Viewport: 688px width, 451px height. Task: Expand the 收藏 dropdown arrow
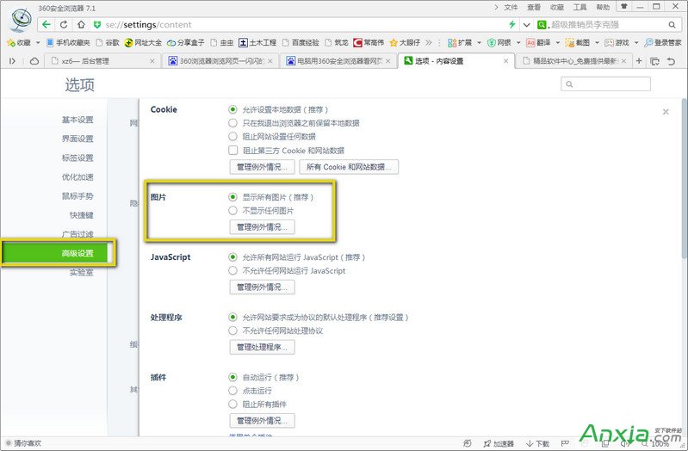coord(38,42)
